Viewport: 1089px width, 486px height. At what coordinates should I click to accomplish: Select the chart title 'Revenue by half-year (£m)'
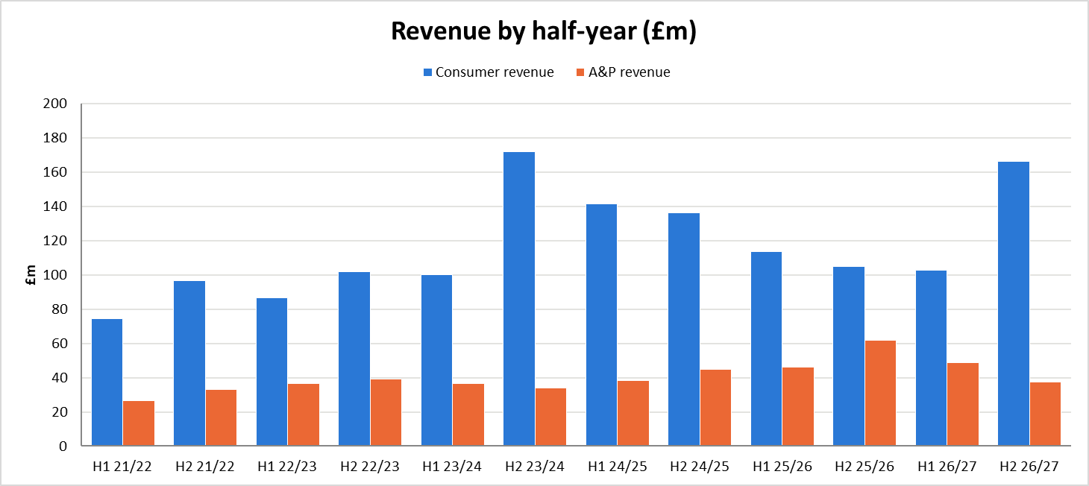[x=544, y=31]
